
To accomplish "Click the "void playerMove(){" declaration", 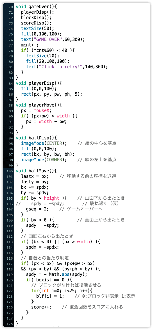I will (x=39, y=105).
